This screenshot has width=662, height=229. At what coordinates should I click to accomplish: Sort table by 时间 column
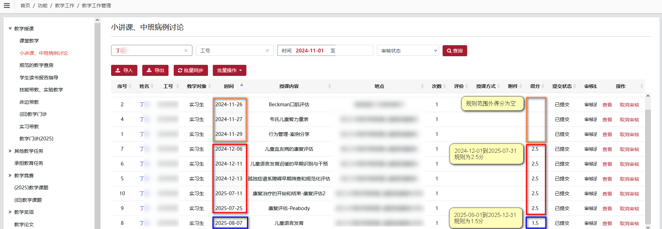[242, 85]
